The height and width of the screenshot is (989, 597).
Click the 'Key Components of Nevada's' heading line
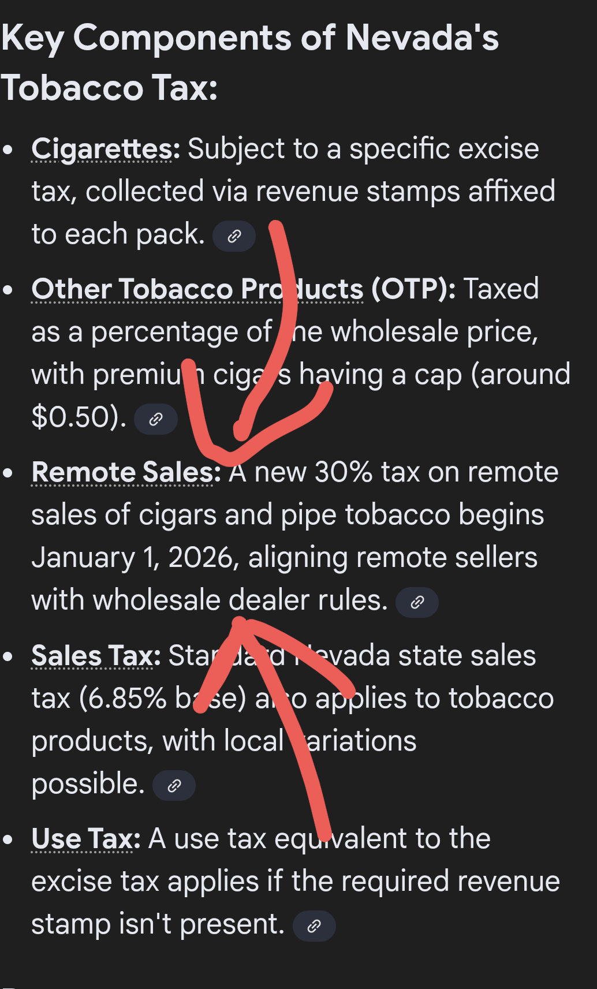point(249,38)
